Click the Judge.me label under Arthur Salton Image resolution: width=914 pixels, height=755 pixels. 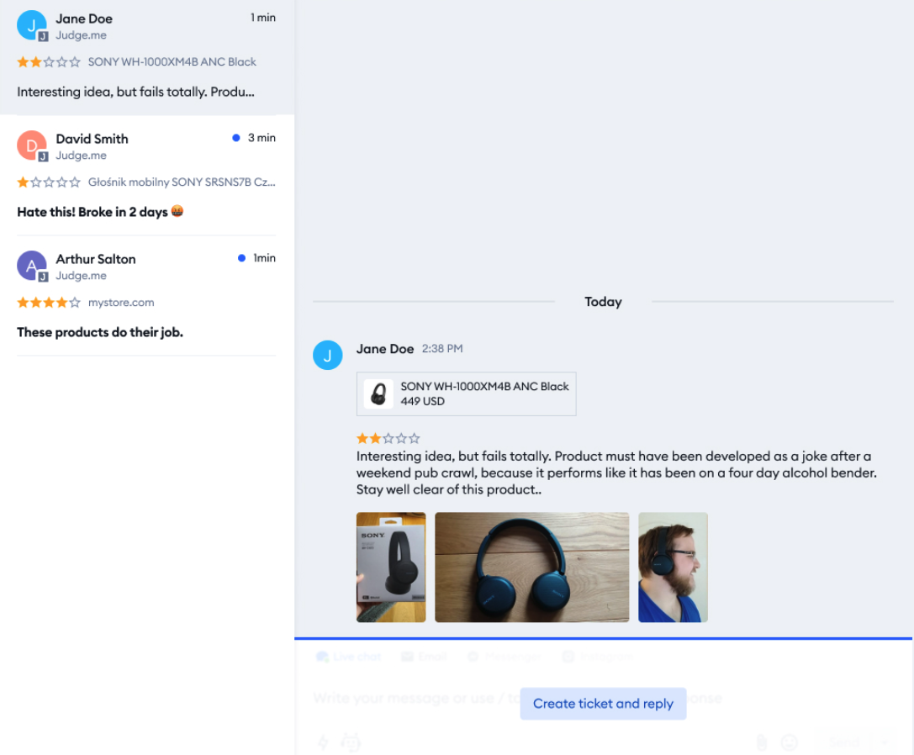(x=81, y=275)
